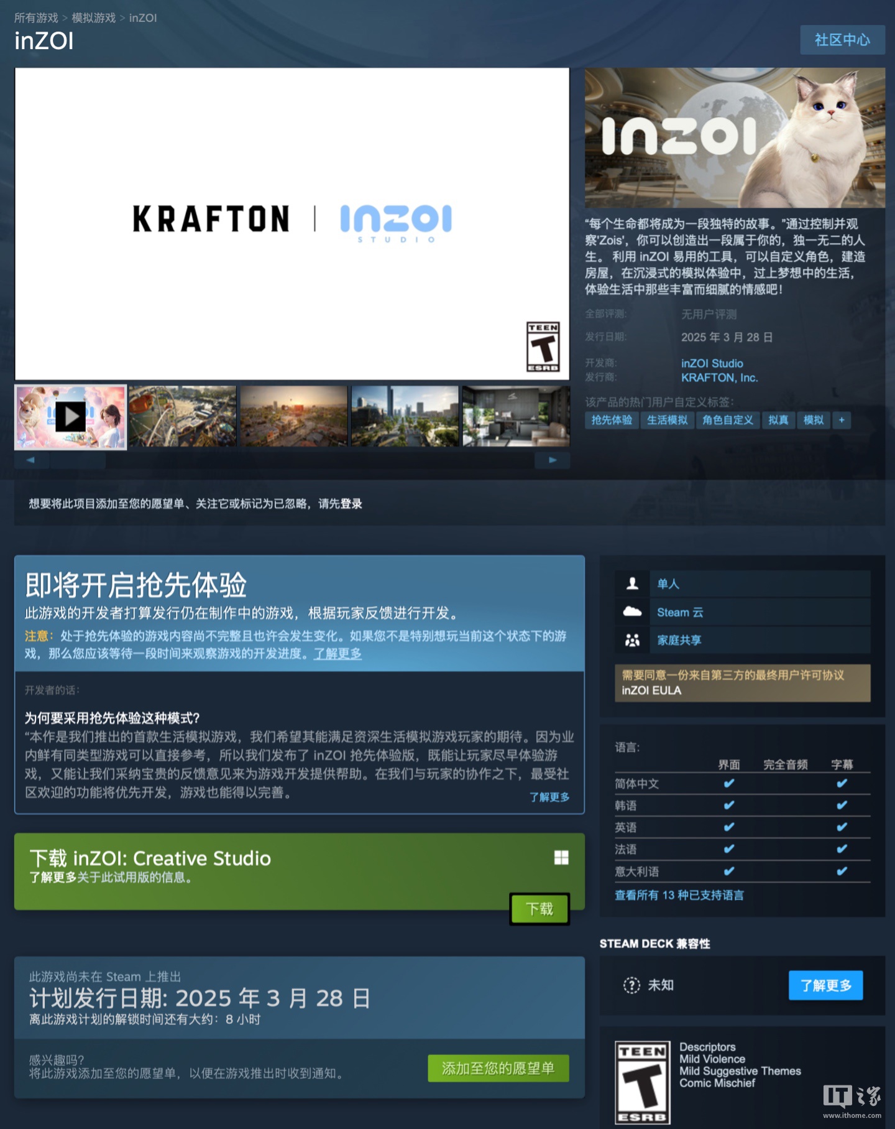
Task: Click the 登录 login link
Action: 351,504
